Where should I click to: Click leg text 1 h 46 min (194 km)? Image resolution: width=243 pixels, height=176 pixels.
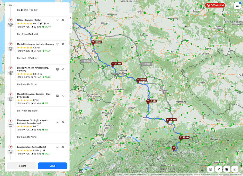(27, 10)
